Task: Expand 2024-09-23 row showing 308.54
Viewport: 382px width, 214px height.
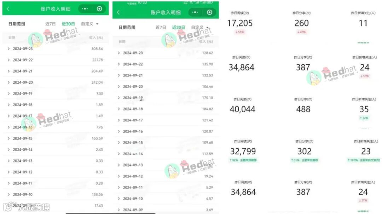Action: pos(56,49)
